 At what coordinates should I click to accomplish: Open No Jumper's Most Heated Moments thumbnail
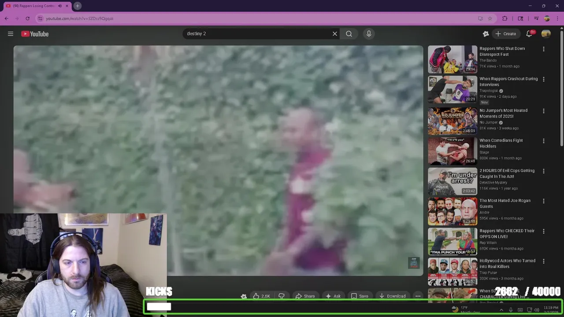(453, 121)
